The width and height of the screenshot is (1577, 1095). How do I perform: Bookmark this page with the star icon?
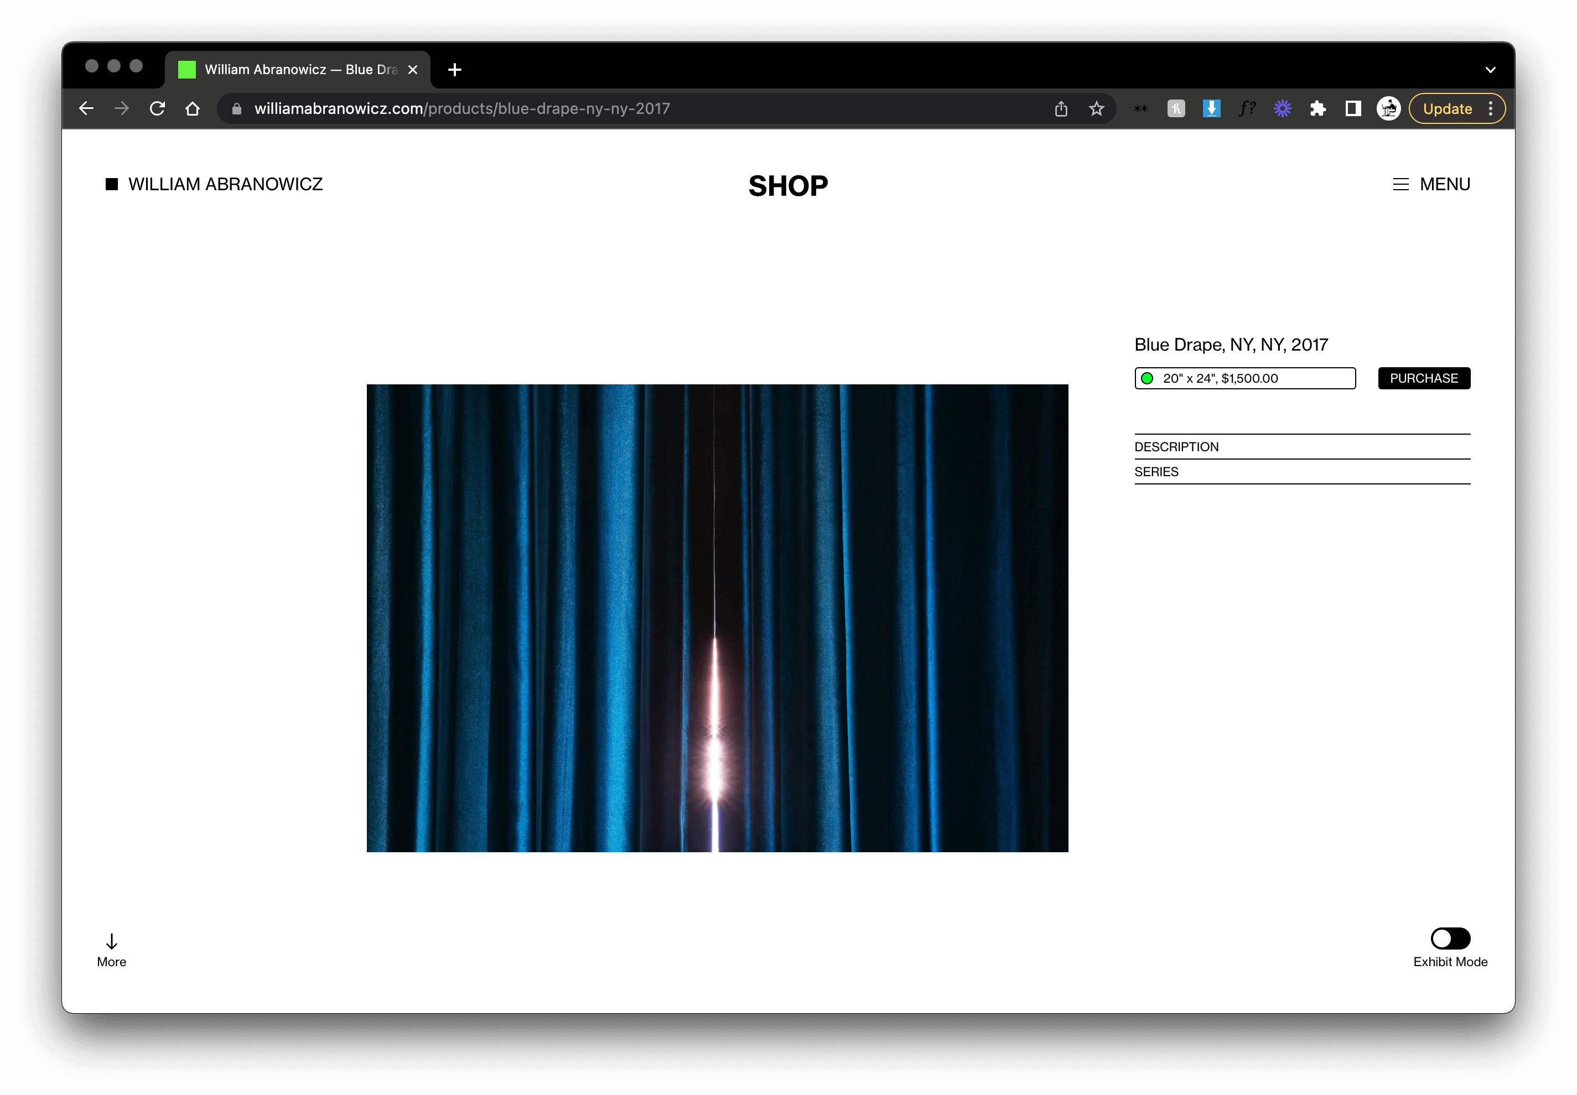coord(1096,108)
